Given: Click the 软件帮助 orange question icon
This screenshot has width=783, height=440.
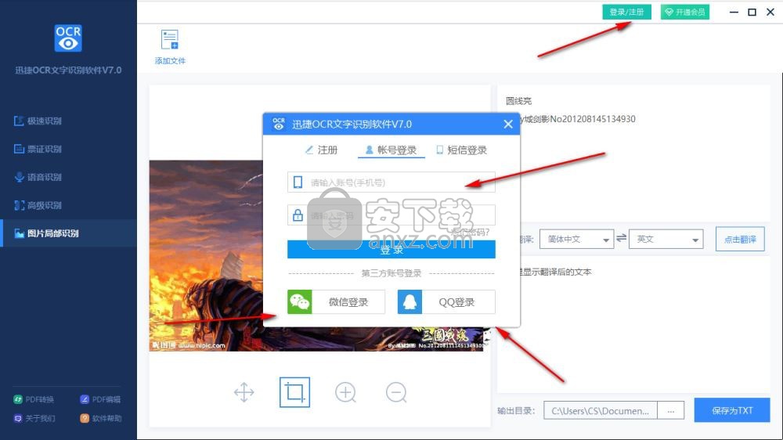Looking at the screenshot, I should [85, 418].
